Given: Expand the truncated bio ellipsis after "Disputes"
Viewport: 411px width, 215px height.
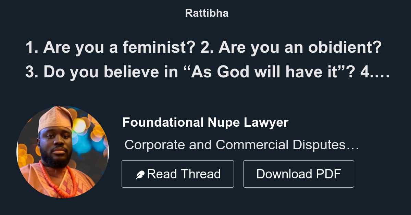Looking at the screenshot, I should click(352, 146).
